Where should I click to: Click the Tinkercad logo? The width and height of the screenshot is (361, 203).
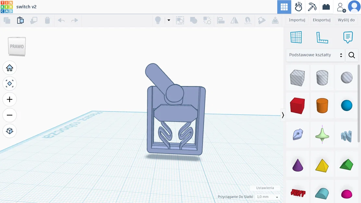pyautogui.click(x=7, y=7)
